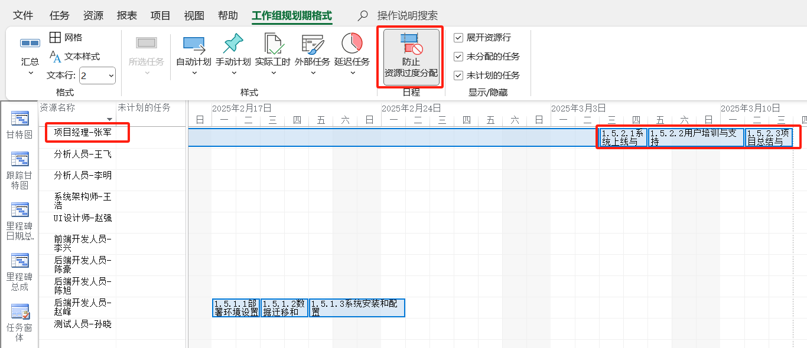
Task: Select the 工作组规划期格式 tab
Action: tap(292, 15)
